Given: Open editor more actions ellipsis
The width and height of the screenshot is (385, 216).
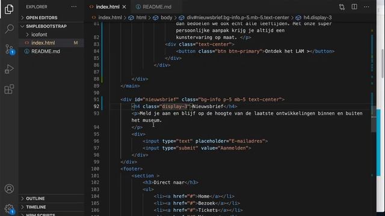Looking at the screenshot, I should 366,7.
